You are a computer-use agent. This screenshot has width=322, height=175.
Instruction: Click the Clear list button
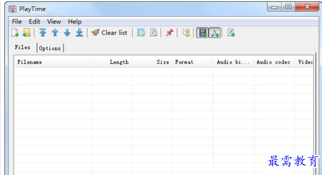coord(109,32)
